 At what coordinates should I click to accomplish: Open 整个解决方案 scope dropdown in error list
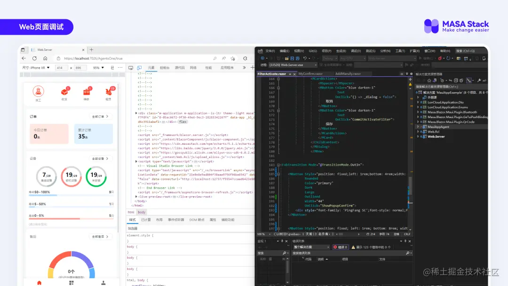click(x=311, y=247)
